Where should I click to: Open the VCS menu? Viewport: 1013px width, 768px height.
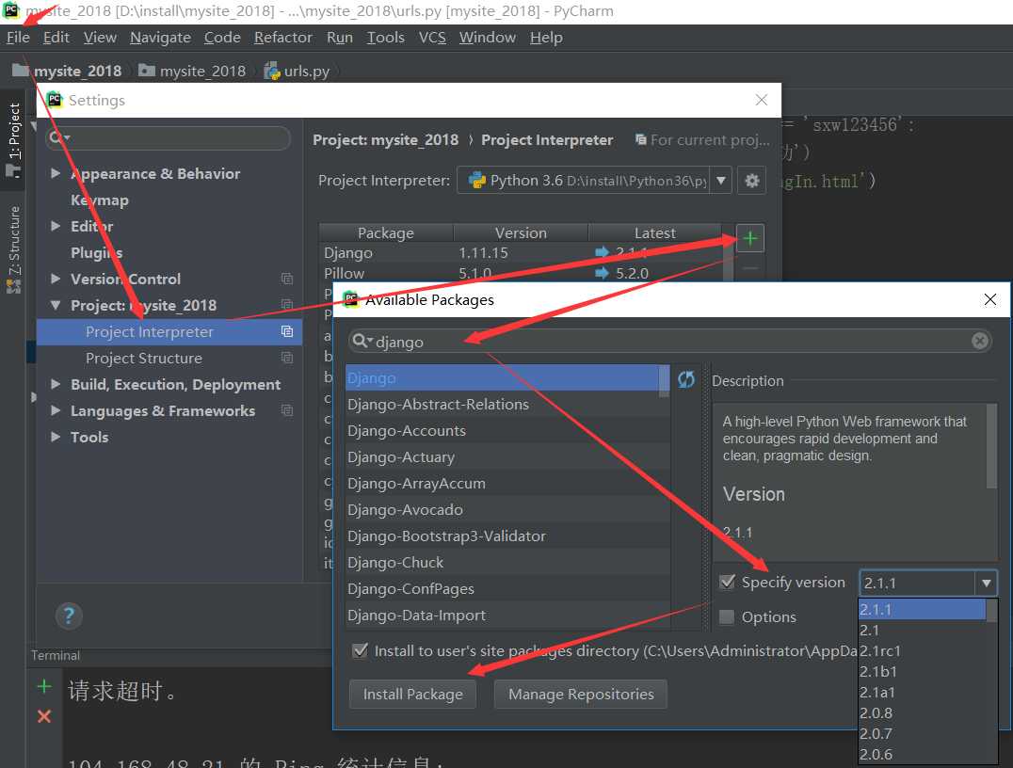[x=432, y=38]
